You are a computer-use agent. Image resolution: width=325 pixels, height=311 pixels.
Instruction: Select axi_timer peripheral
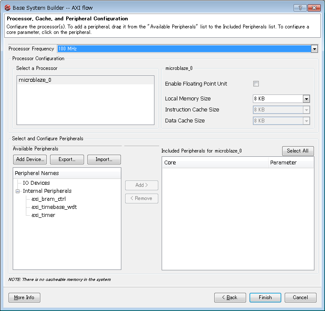[43, 215]
